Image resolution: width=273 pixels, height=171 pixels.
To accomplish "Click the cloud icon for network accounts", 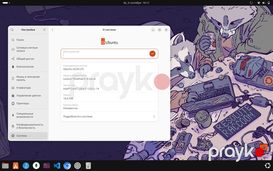I will [x=13, y=49].
